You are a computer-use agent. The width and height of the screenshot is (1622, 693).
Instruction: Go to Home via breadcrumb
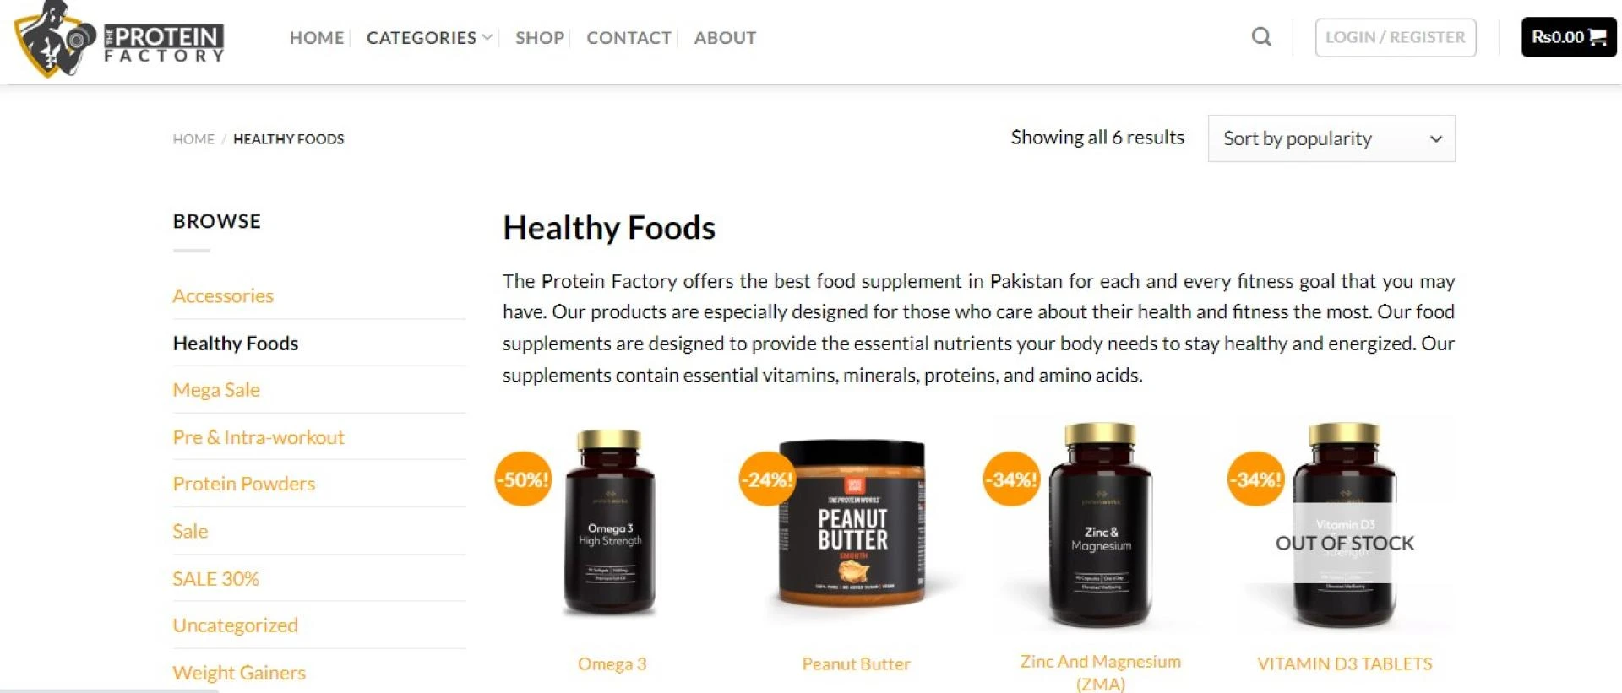point(193,139)
